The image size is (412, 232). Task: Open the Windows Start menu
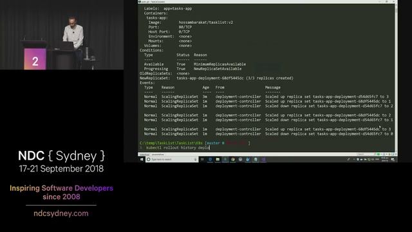point(142,159)
